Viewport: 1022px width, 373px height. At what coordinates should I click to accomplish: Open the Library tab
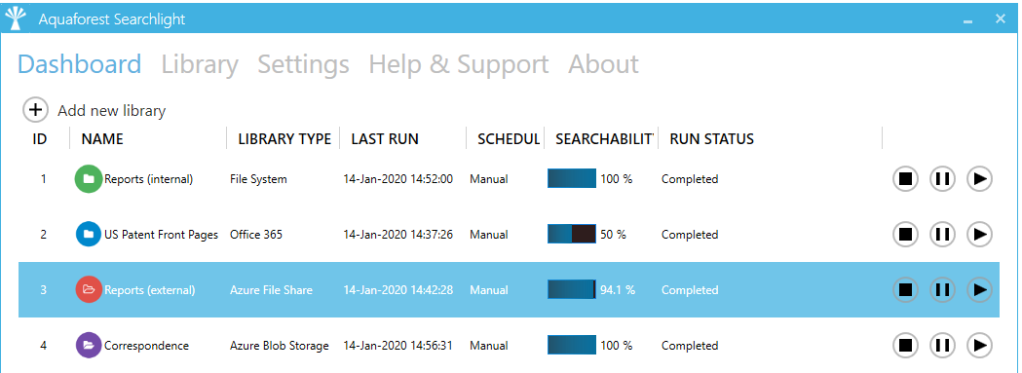200,64
